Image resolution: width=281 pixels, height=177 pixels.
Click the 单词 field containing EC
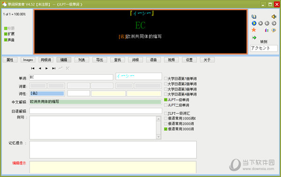71,77
